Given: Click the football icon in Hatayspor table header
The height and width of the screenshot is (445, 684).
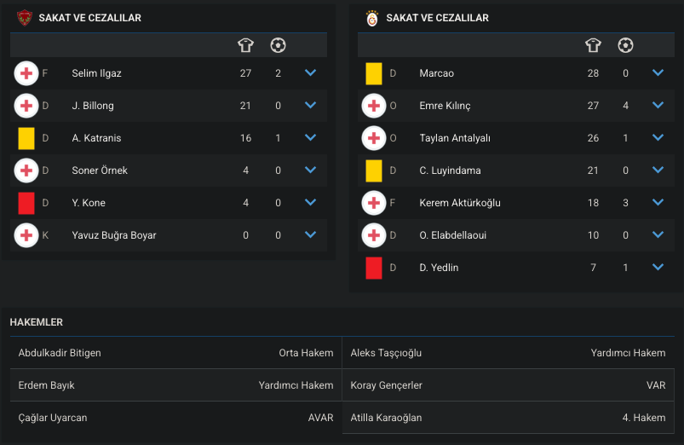Looking at the screenshot, I should tap(278, 45).
